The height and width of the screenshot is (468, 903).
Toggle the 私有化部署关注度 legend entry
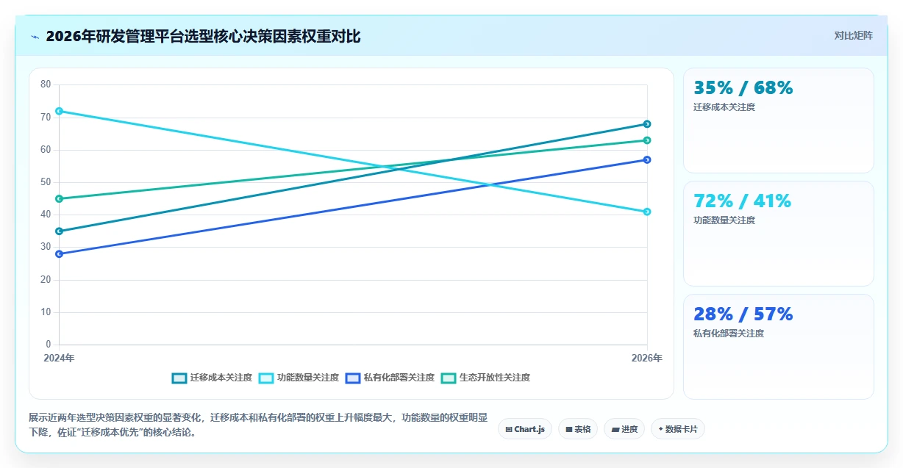click(x=390, y=378)
